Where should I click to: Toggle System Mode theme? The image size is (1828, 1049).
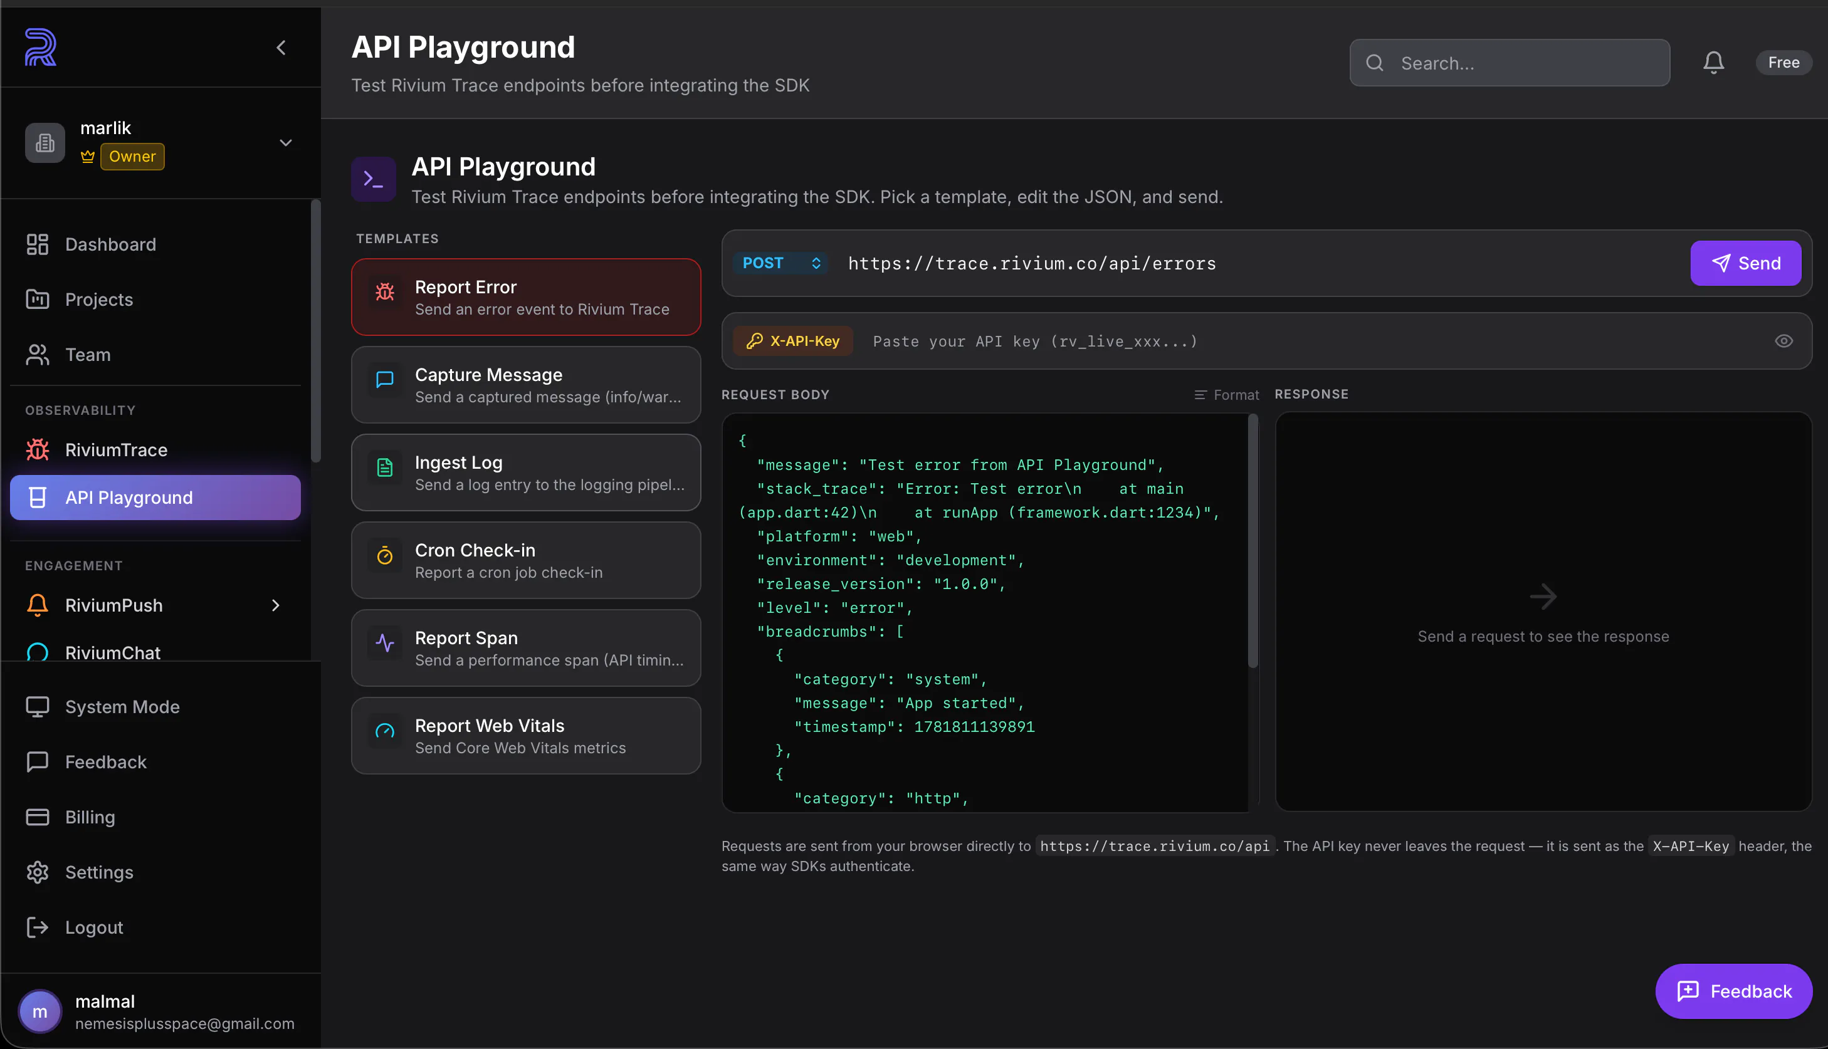(155, 707)
